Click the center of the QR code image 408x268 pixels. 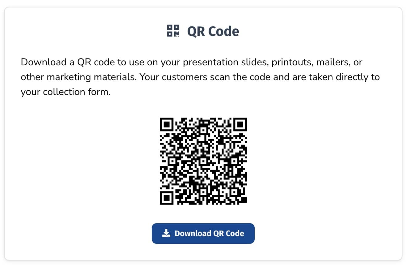203,161
